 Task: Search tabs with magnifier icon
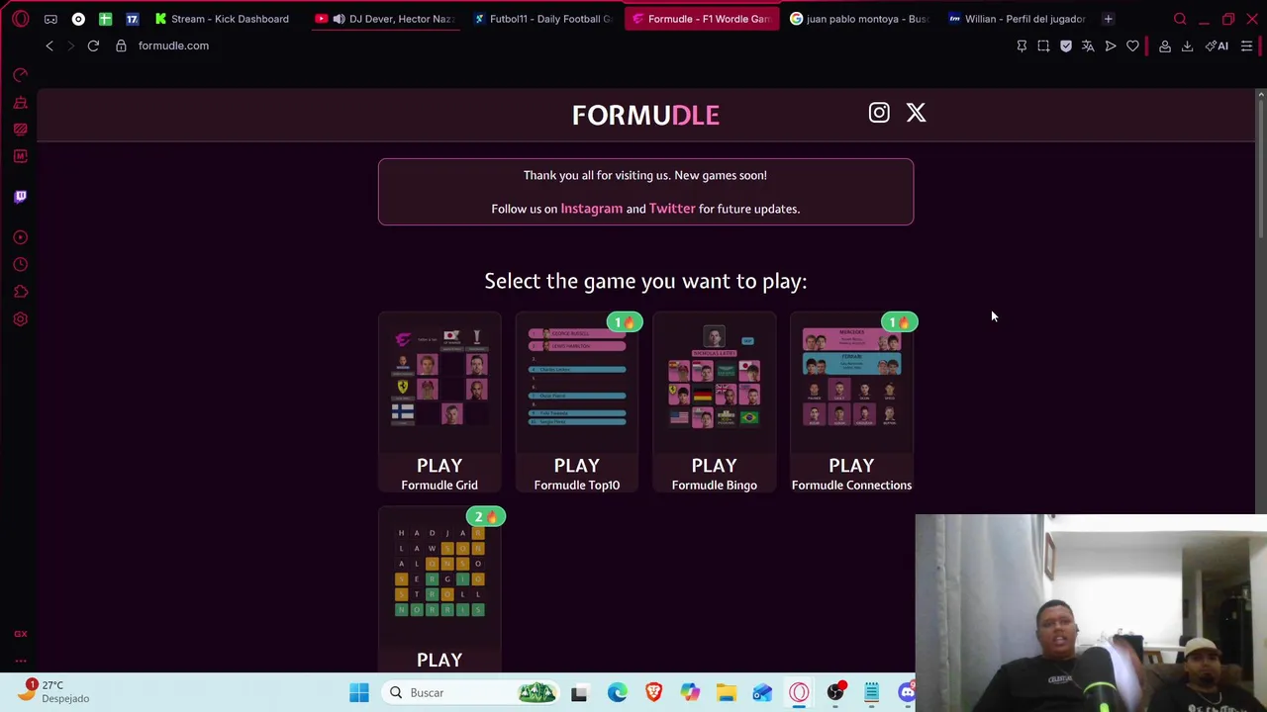click(x=1180, y=19)
